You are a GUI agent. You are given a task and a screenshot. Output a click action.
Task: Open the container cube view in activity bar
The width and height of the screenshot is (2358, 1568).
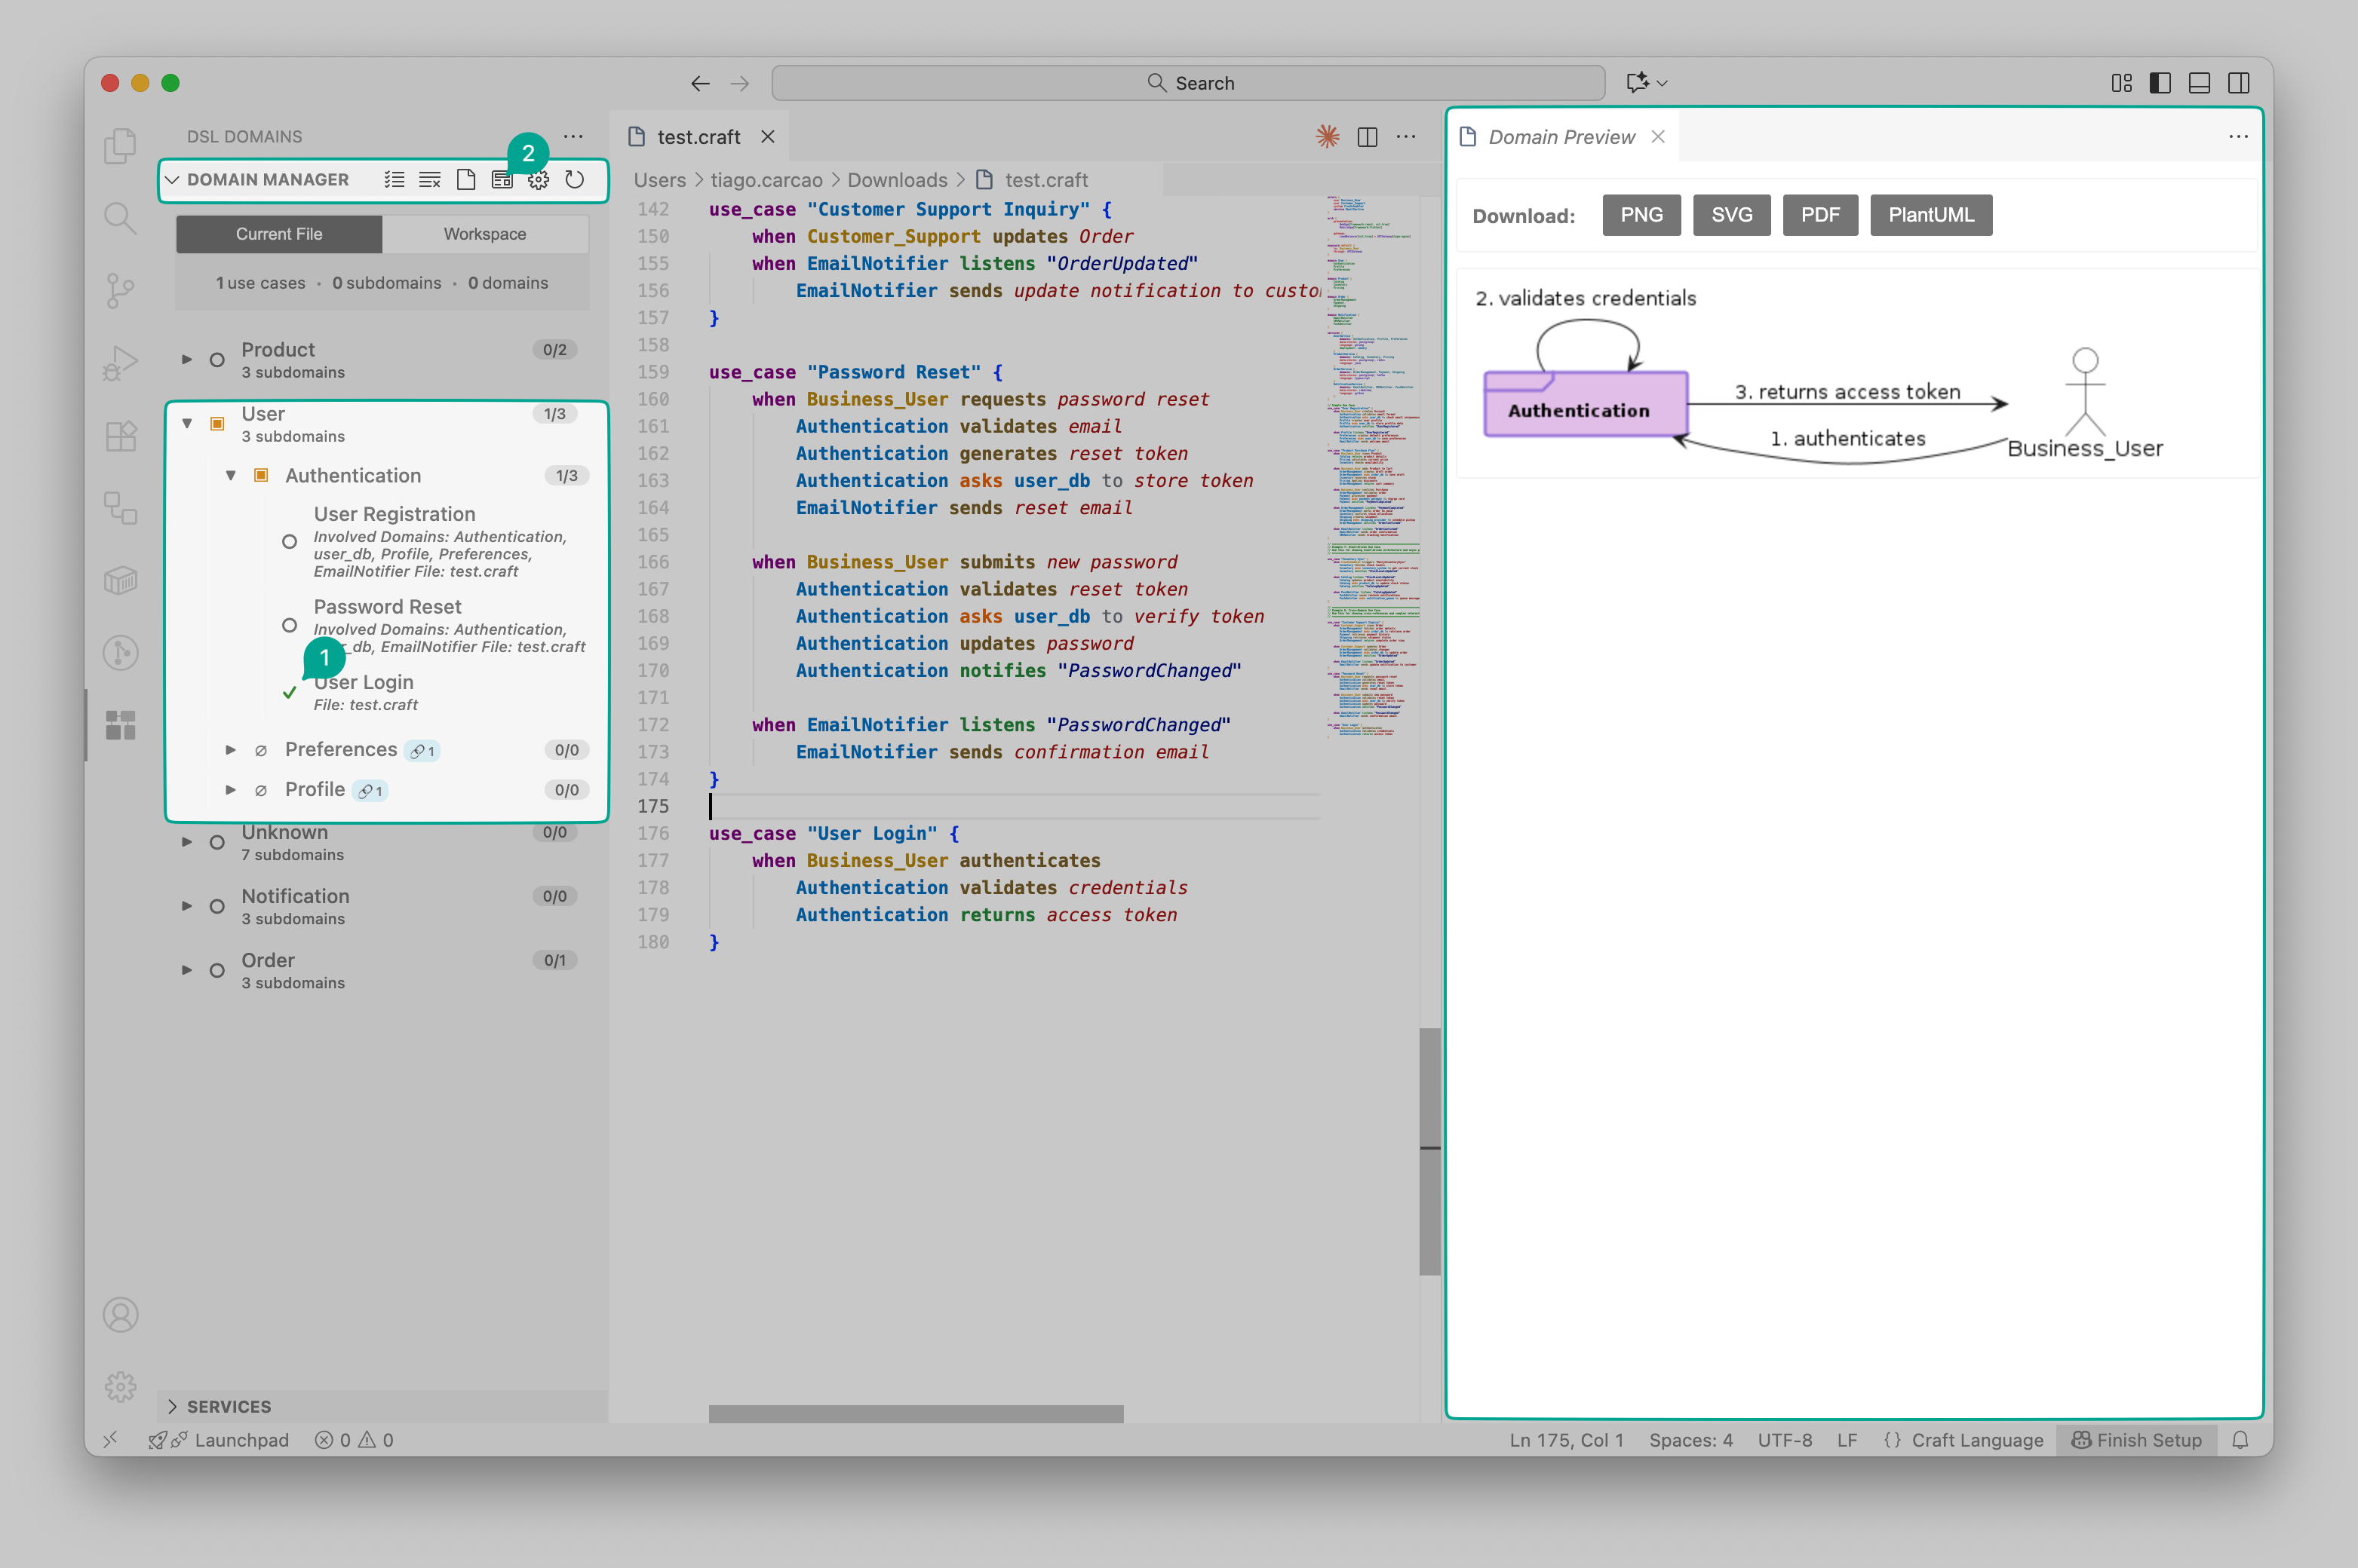click(x=120, y=580)
